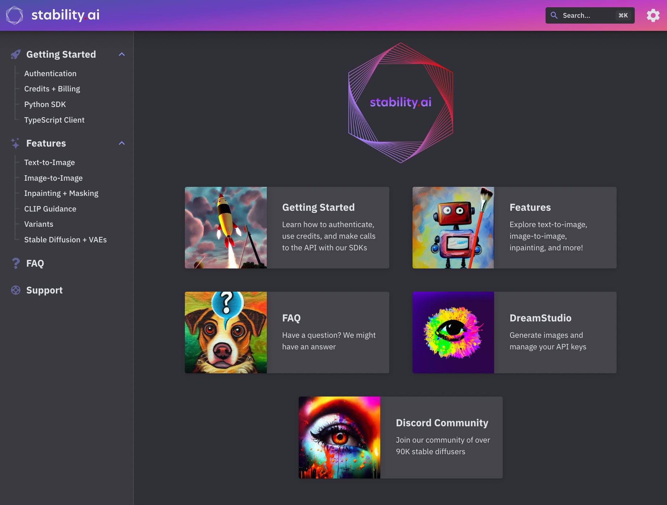667x505 pixels.
Task: Click the question mark icon beside FAQ
Action: tap(15, 263)
